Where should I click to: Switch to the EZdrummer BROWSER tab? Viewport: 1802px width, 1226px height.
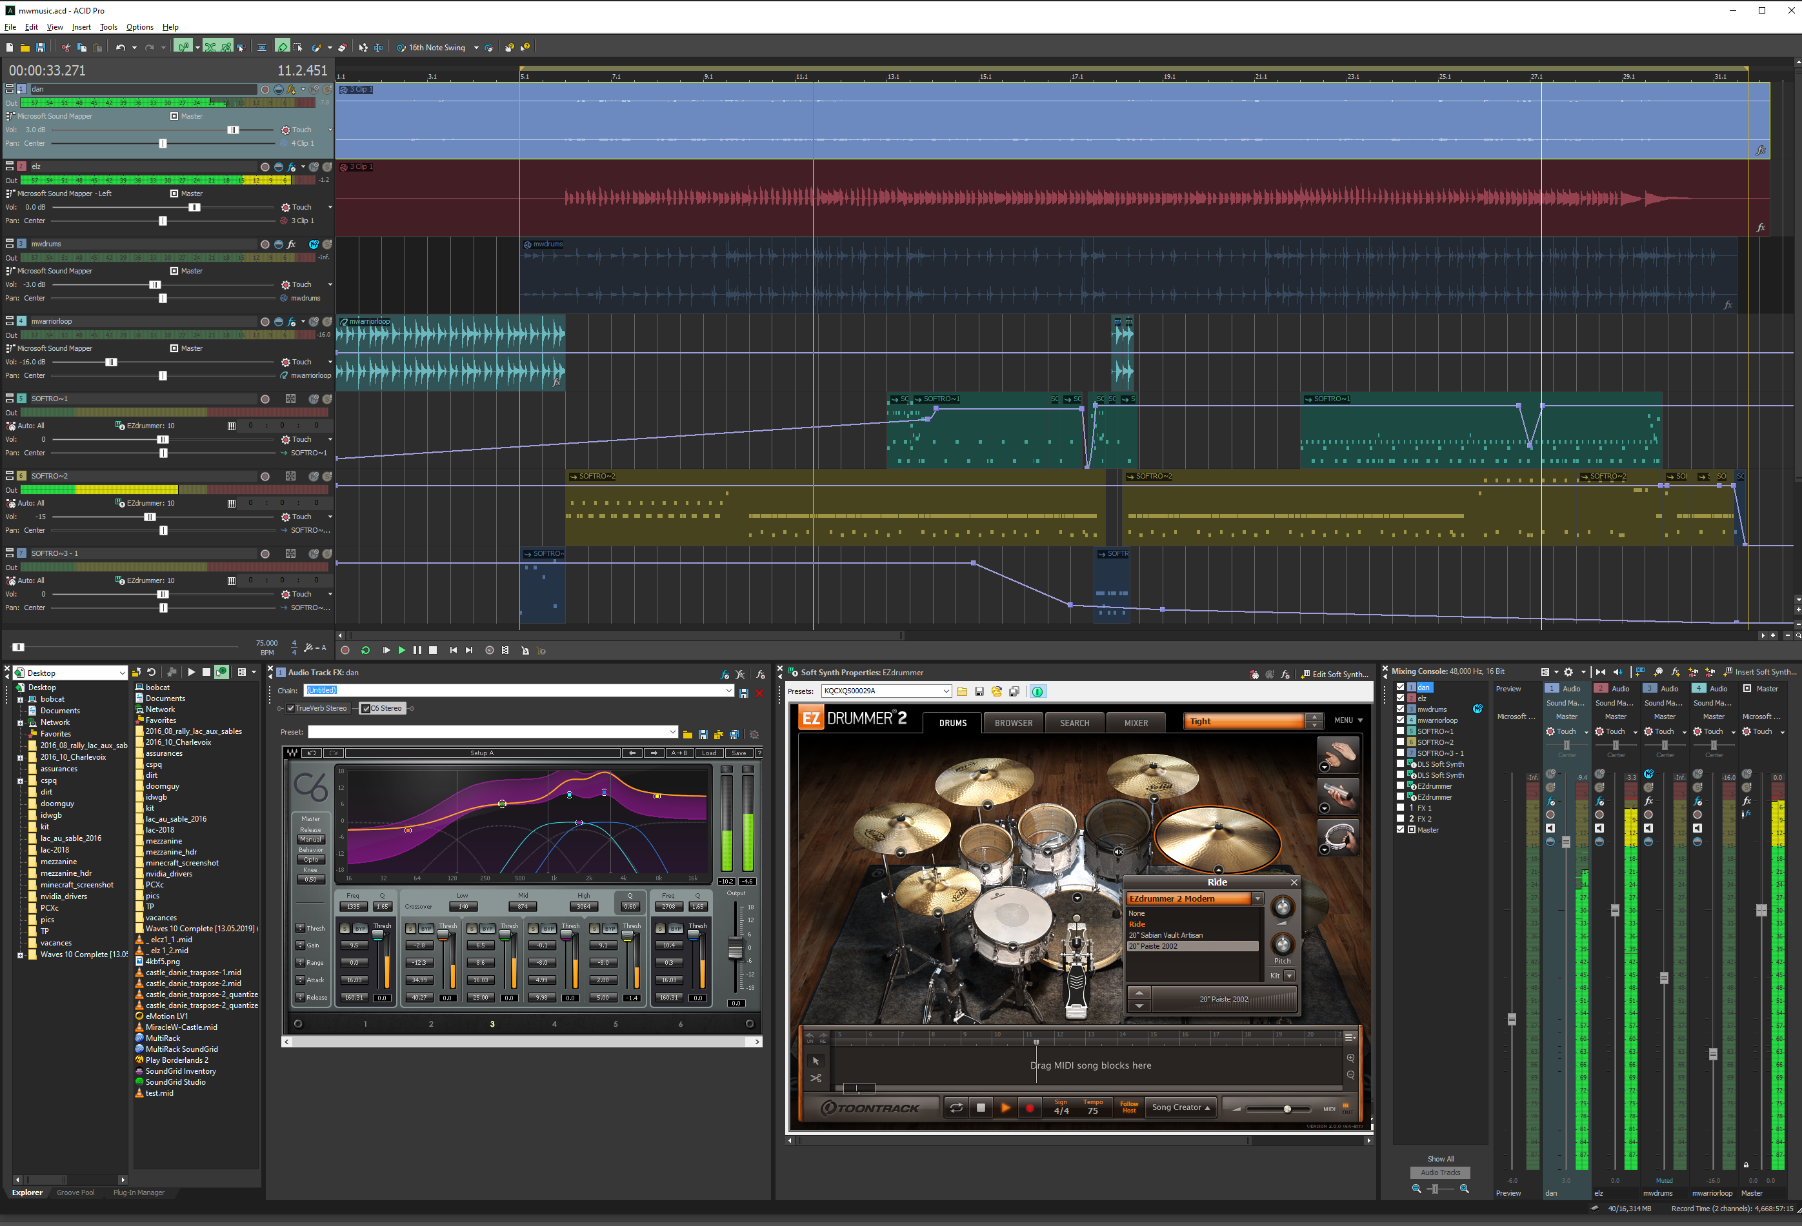tap(1014, 723)
